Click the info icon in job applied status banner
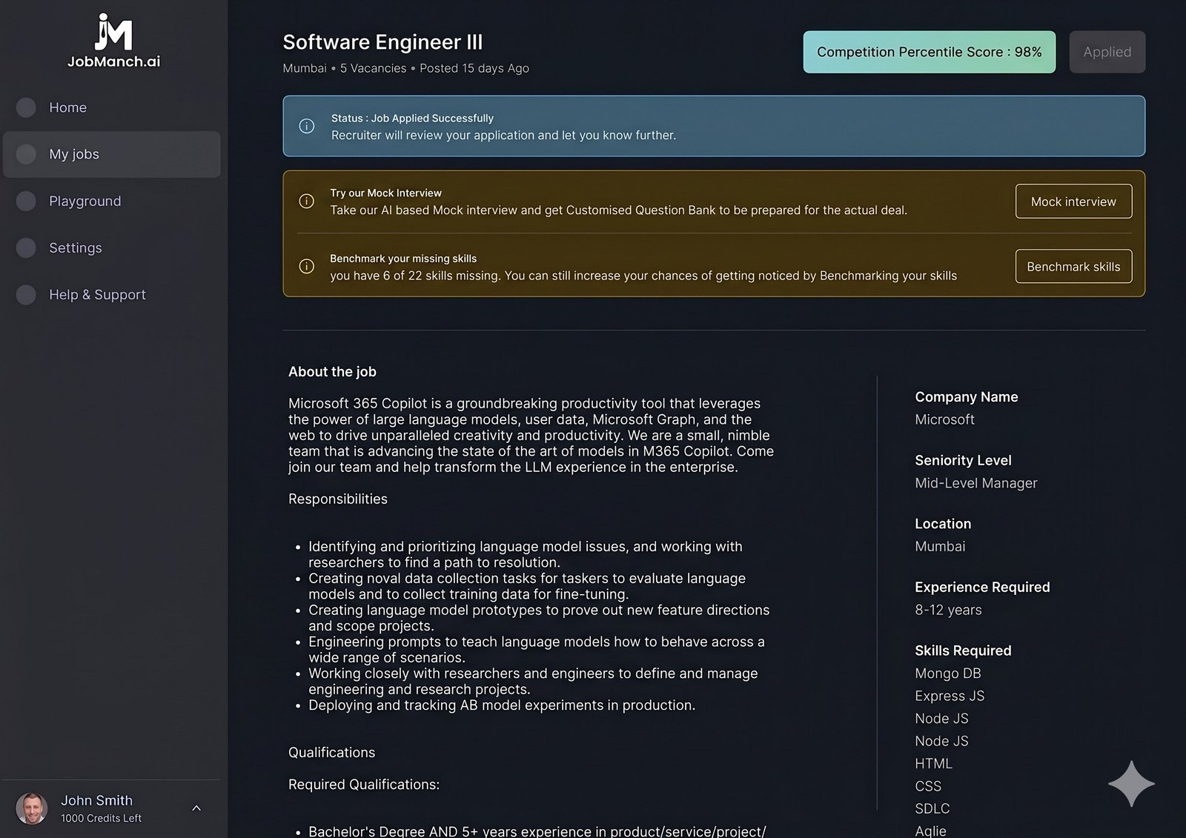Viewport: 1186px width, 838px height. pyautogui.click(x=306, y=126)
